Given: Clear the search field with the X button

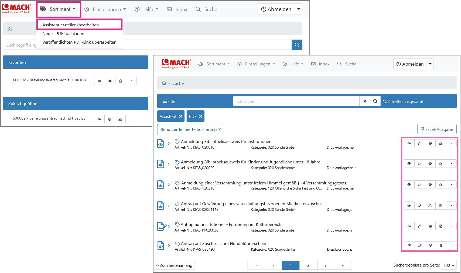Looking at the screenshot, I should (x=365, y=101).
